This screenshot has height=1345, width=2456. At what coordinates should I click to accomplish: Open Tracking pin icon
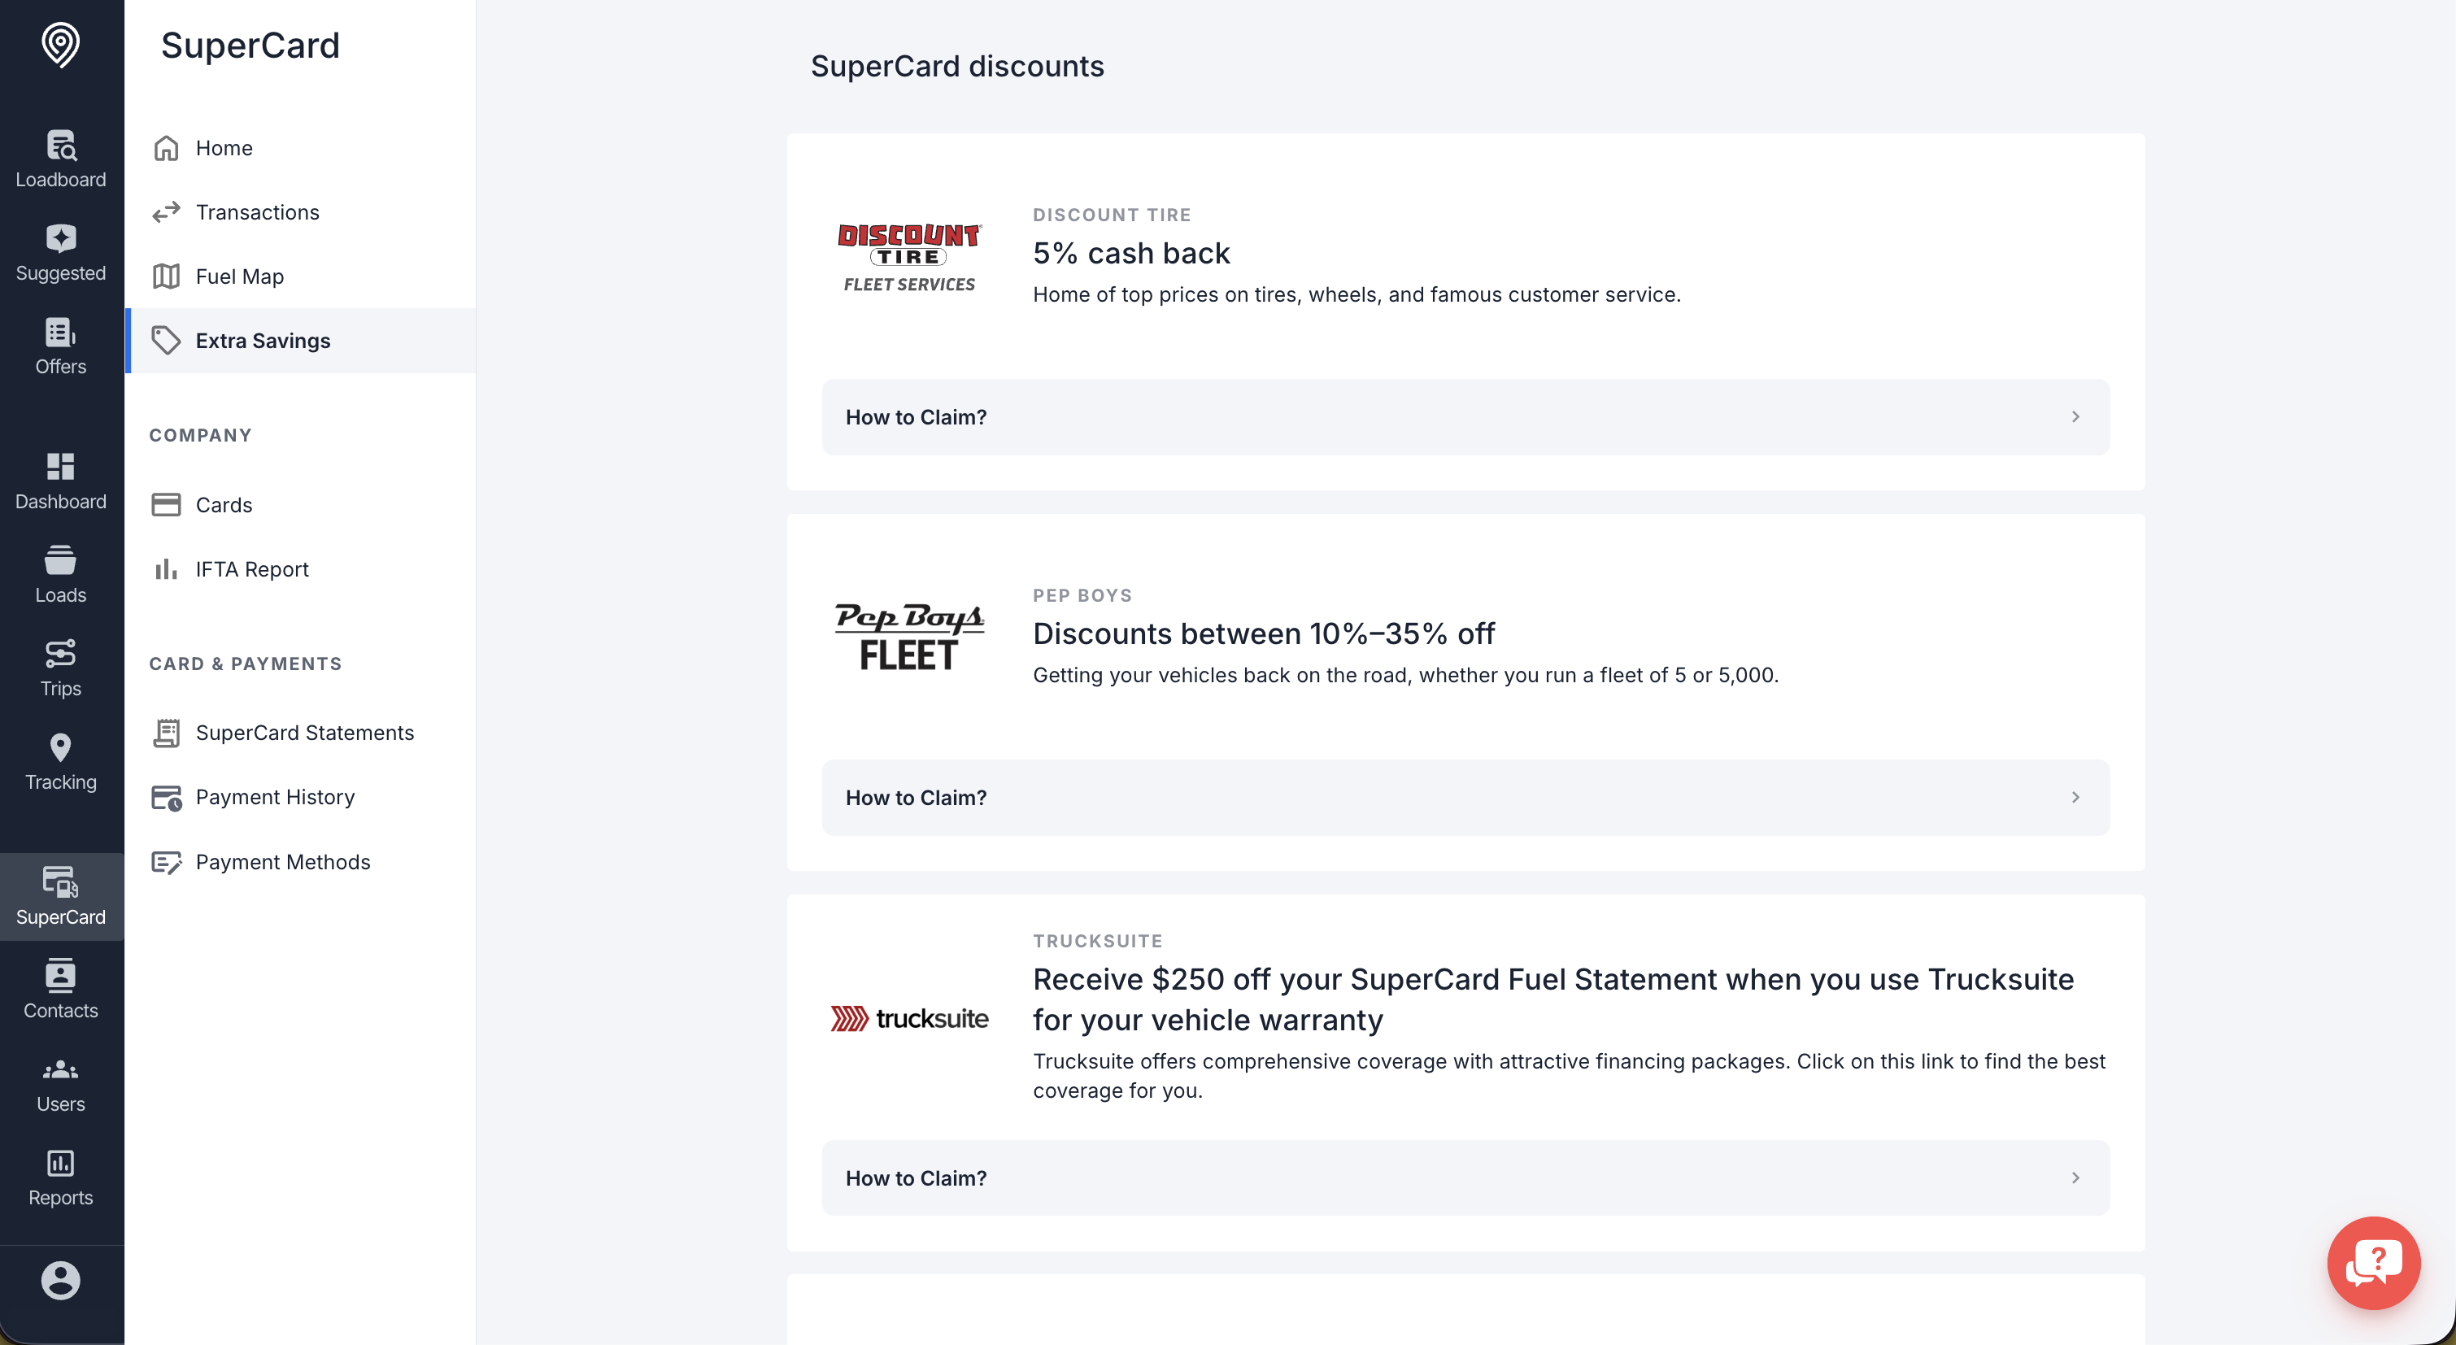point(61,747)
